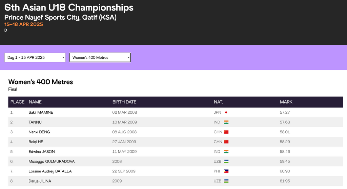Viewport: 347px width, 189px height.
Task: Click the NAT. column header
Action: pyautogui.click(x=218, y=102)
